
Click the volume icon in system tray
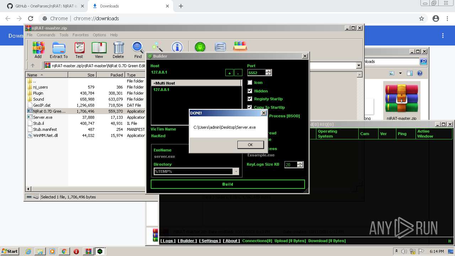(x=404, y=251)
